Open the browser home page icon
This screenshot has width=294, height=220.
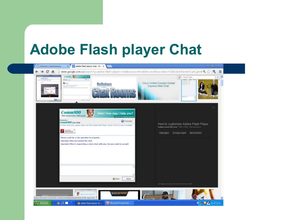coord(53,72)
